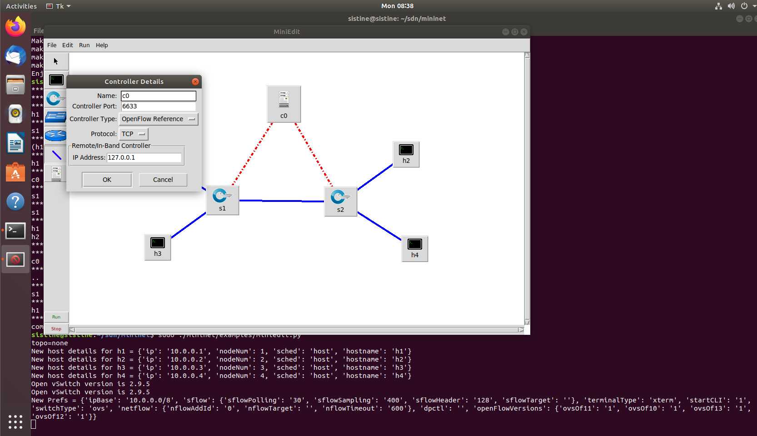Click the blue link from s1 to h3
The width and height of the screenshot is (757, 436).
tap(189, 225)
